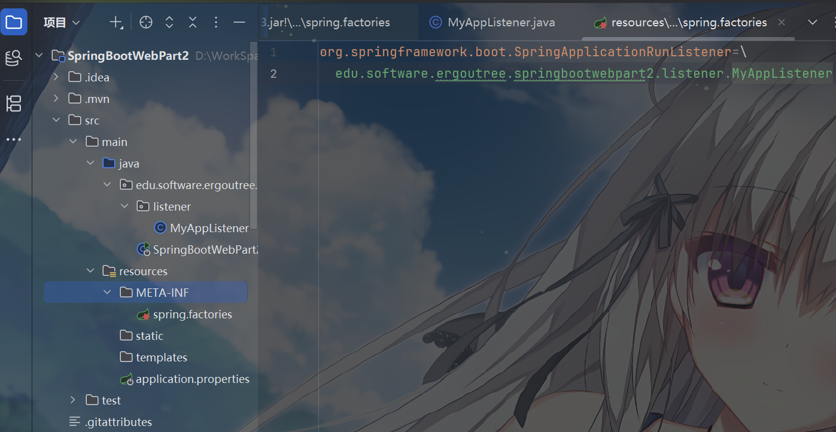Expand the .mvn folder
Viewport: 836px width, 432px height.
pyautogui.click(x=56, y=99)
